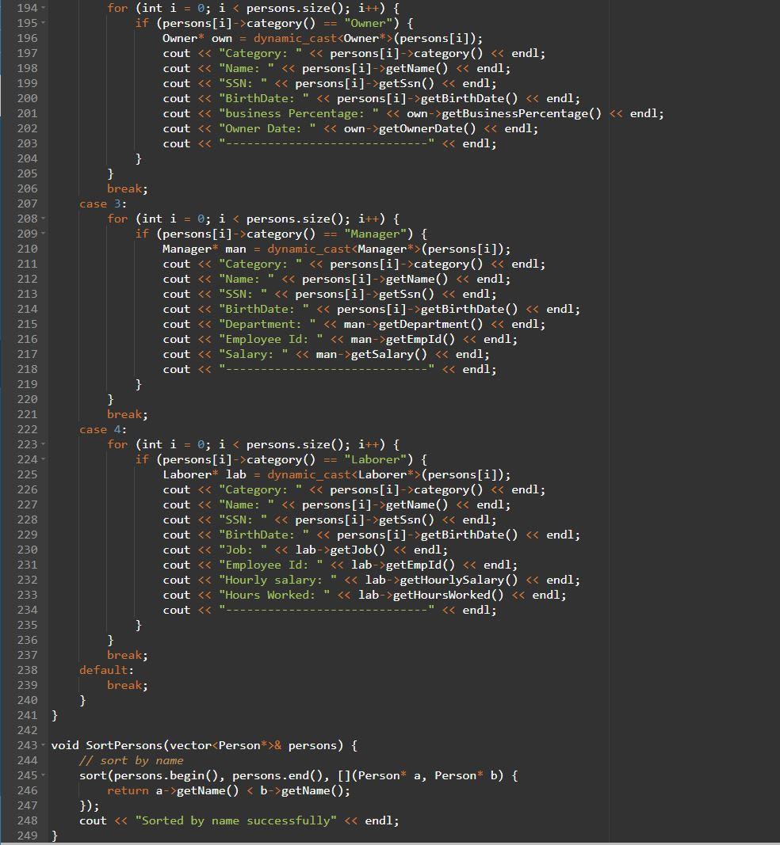780x845 pixels.
Task: Click the 'return' keyword on line 246
Action: 128,790
